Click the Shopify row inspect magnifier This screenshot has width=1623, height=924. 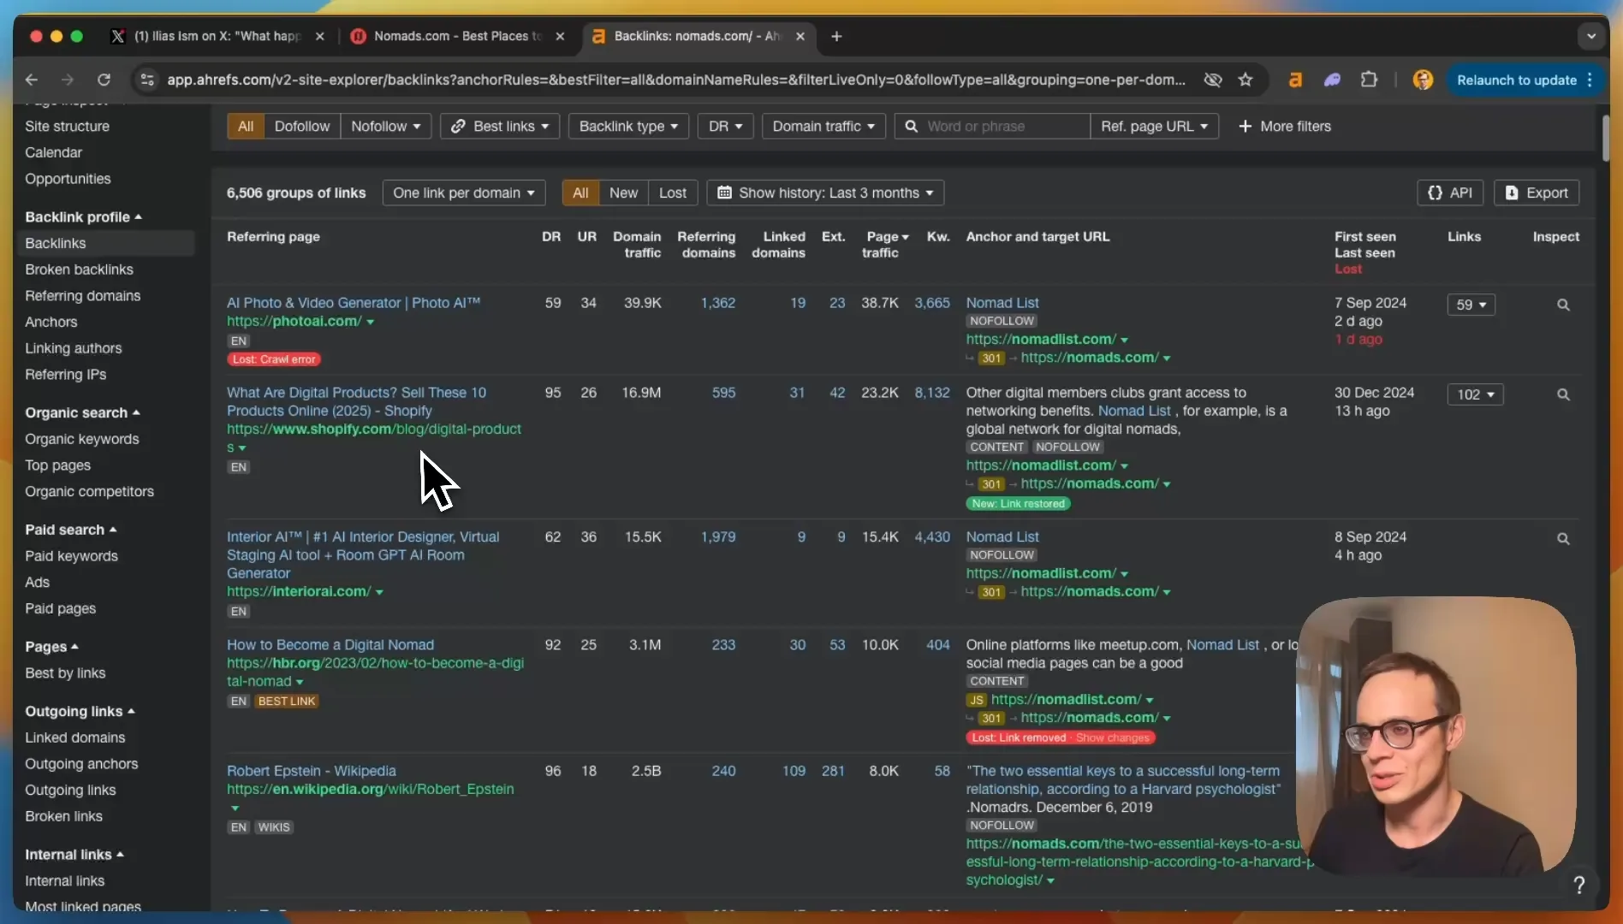(1562, 394)
